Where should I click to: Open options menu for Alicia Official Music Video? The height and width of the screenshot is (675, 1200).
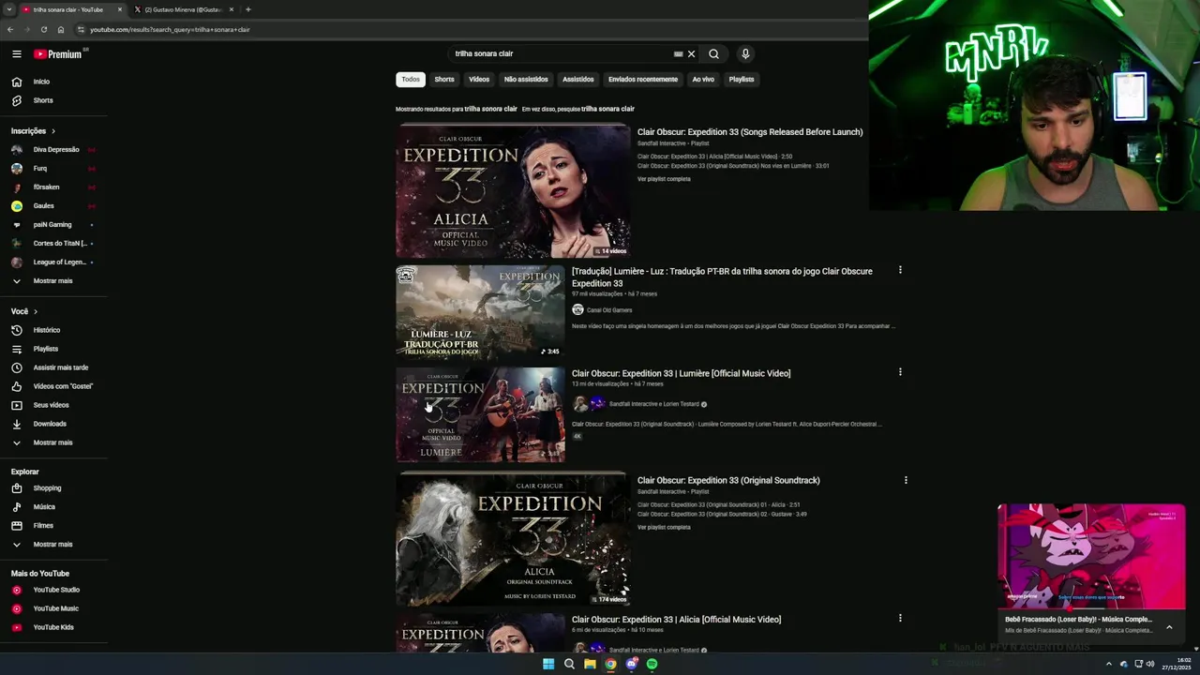click(x=900, y=618)
